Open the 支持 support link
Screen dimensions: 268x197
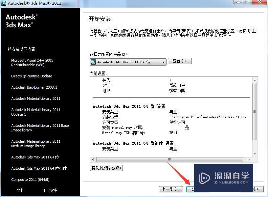(x=53, y=190)
